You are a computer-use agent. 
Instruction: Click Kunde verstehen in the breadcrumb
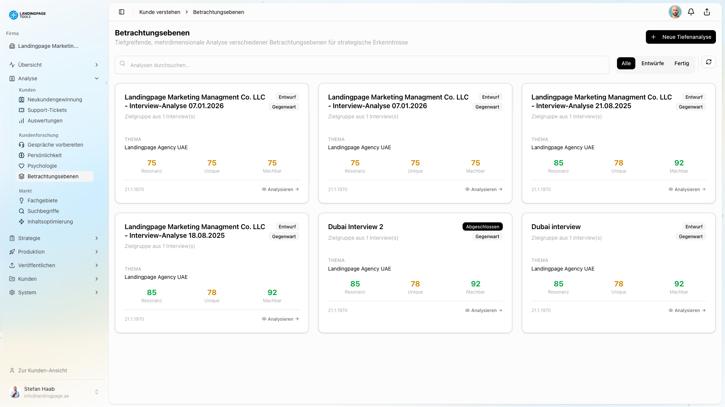click(x=160, y=12)
